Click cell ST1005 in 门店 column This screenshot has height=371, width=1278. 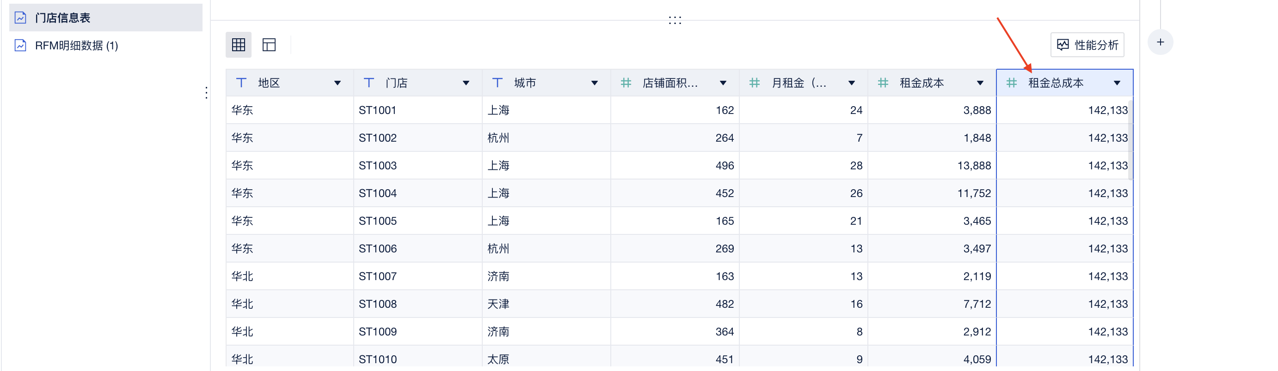418,221
